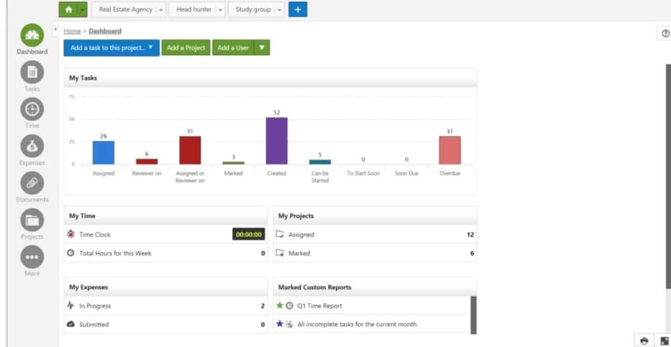Open the Dashboard sidebar icon
The height and width of the screenshot is (347, 671).
32,36
